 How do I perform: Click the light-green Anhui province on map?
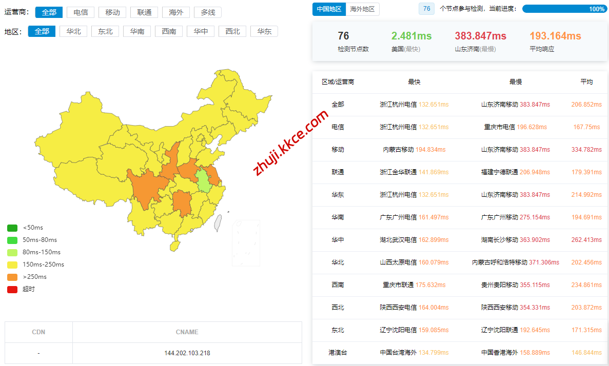203,180
